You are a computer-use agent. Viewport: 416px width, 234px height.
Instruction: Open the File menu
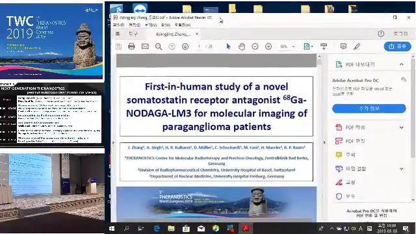tap(118, 25)
